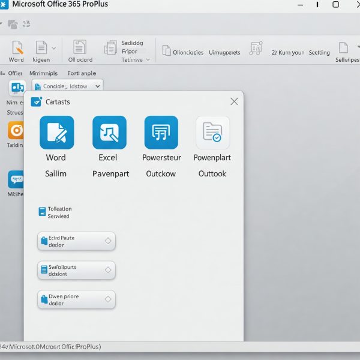Click the Tolleation Servlead text

[x=59, y=212]
